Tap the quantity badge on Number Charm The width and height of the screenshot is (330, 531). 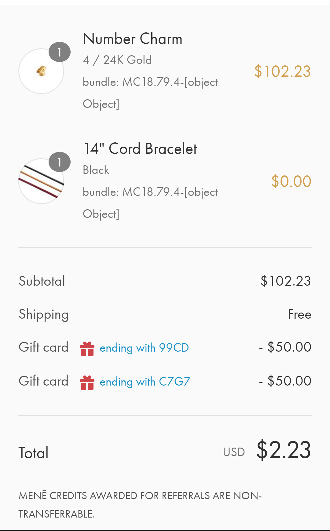[x=60, y=52]
